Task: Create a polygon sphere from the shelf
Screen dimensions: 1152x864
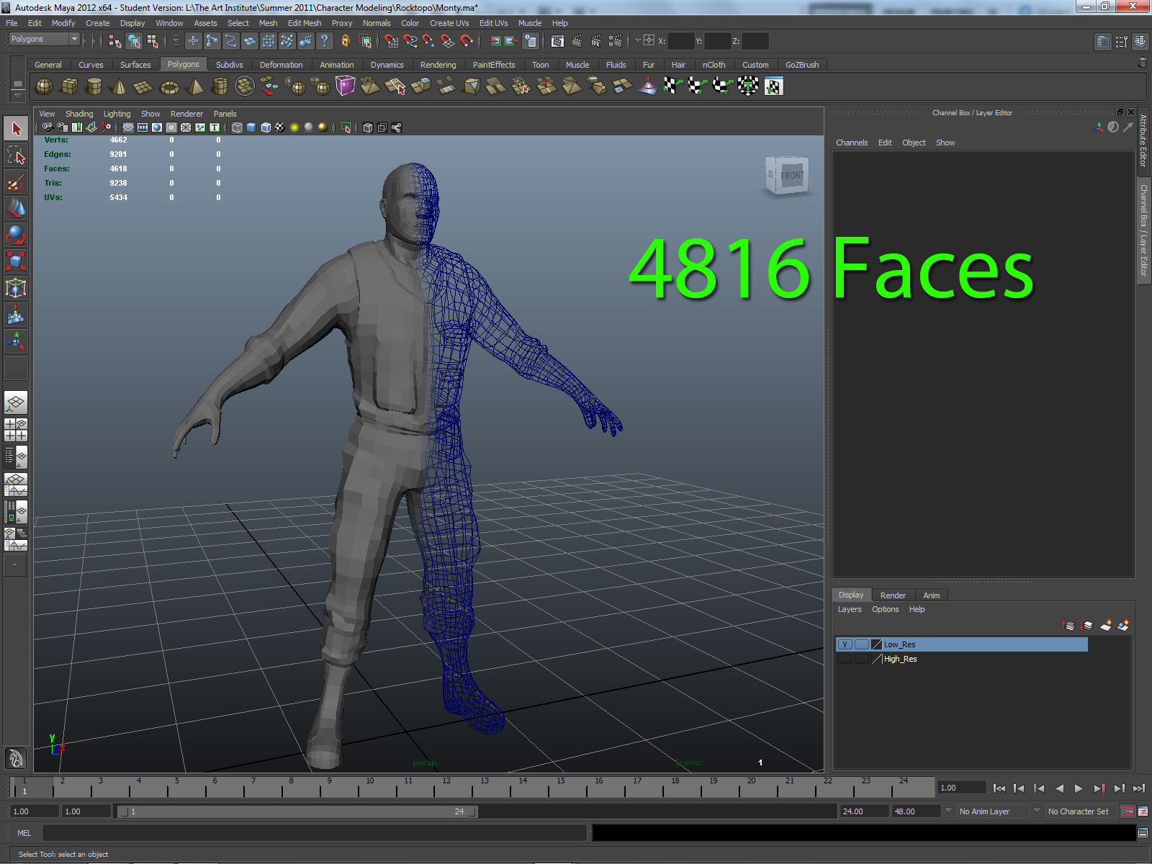Action: click(45, 87)
